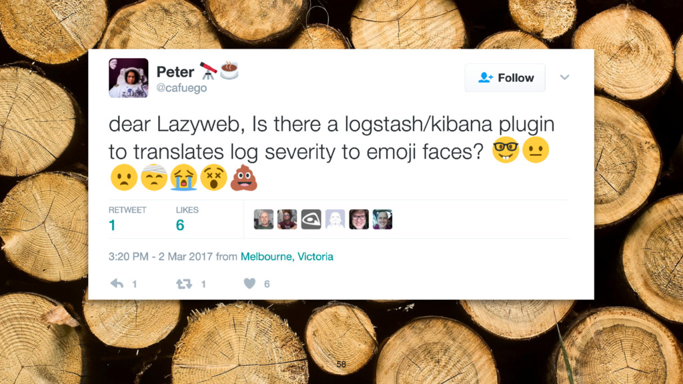The width and height of the screenshot is (683, 384).
Task: Open Peter's astronaut profile picture
Action: coord(129,78)
